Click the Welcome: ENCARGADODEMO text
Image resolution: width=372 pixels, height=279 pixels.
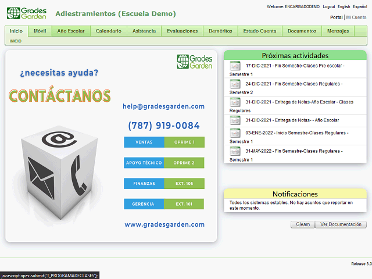point(293,6)
